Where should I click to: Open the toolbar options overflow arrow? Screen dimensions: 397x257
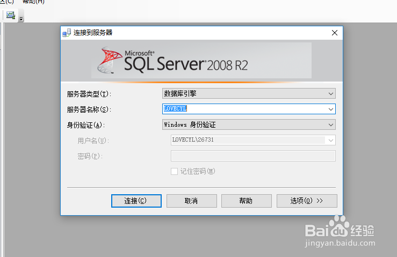tap(21, 18)
